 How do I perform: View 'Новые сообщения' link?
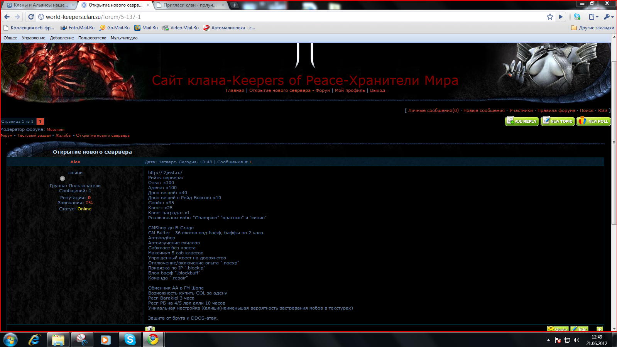point(484,110)
